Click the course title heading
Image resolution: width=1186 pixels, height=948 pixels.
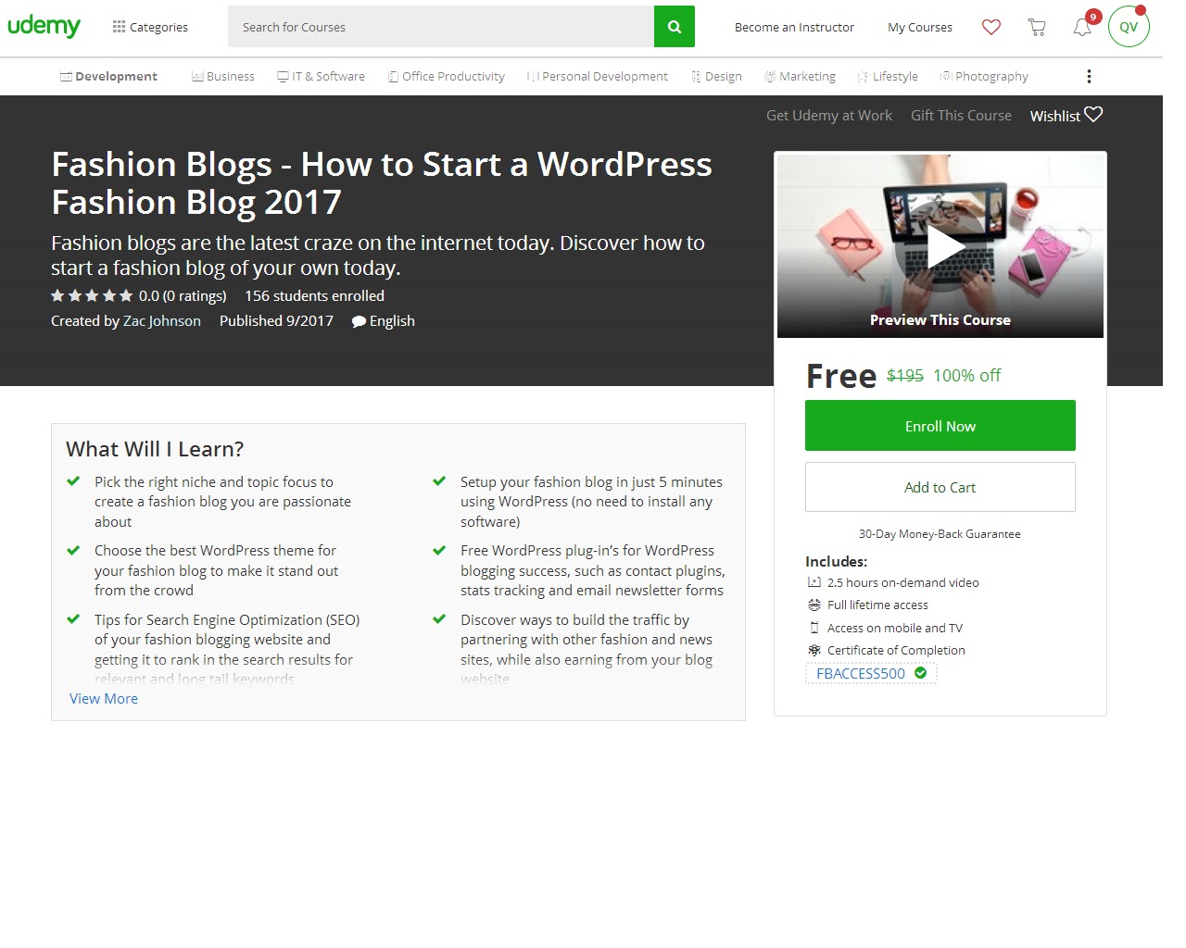pos(382,182)
